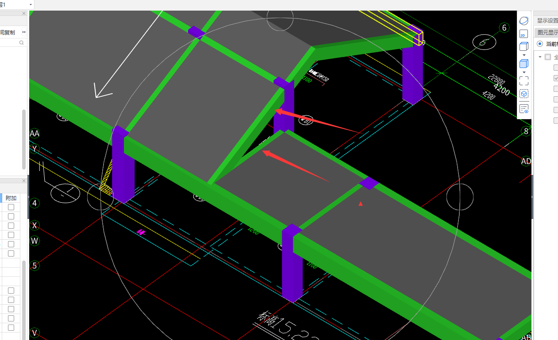Collapse left panel via splitter handle
The width and height of the screenshot is (558, 340).
click(x=28, y=197)
